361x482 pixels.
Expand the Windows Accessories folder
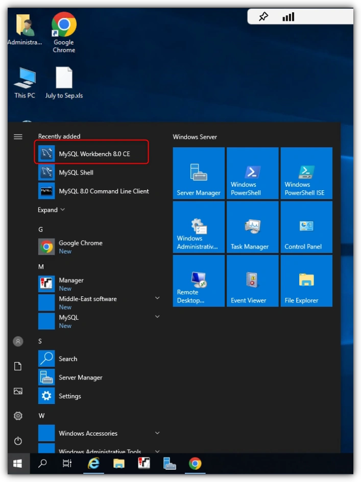coord(99,433)
